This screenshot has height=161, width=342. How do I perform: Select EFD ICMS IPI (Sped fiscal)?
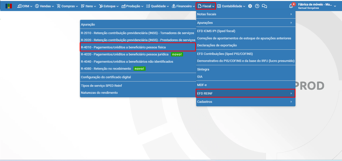(x=246, y=31)
